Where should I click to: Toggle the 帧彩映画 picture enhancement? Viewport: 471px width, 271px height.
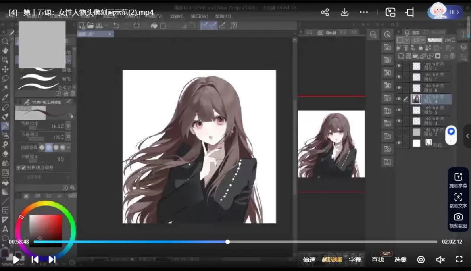coord(332,260)
